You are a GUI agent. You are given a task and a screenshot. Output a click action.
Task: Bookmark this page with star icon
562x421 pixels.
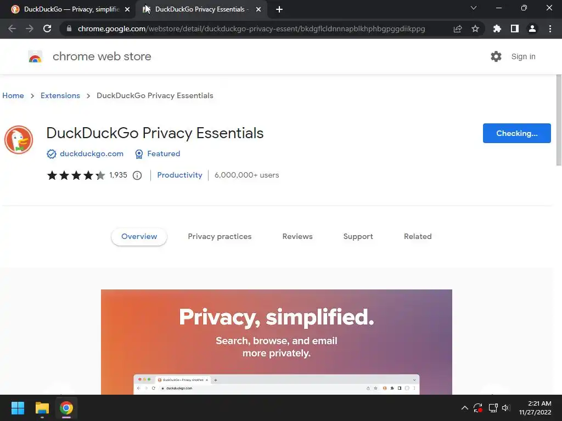(x=475, y=29)
